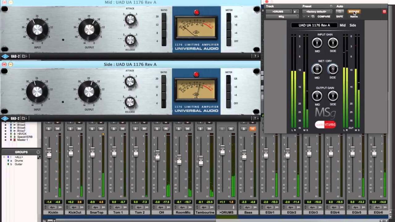
Task: Open the preset folder icon under the Mid plugin
Action: click(25, 56)
